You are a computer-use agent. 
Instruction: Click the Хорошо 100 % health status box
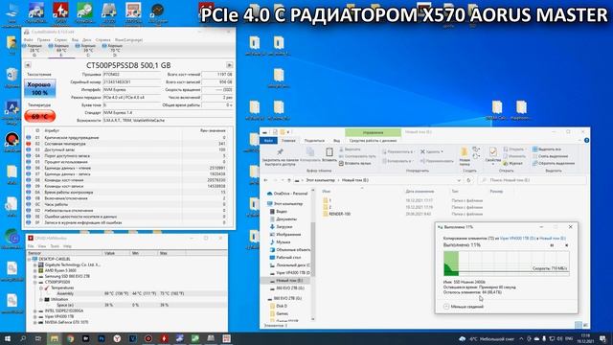(40, 88)
